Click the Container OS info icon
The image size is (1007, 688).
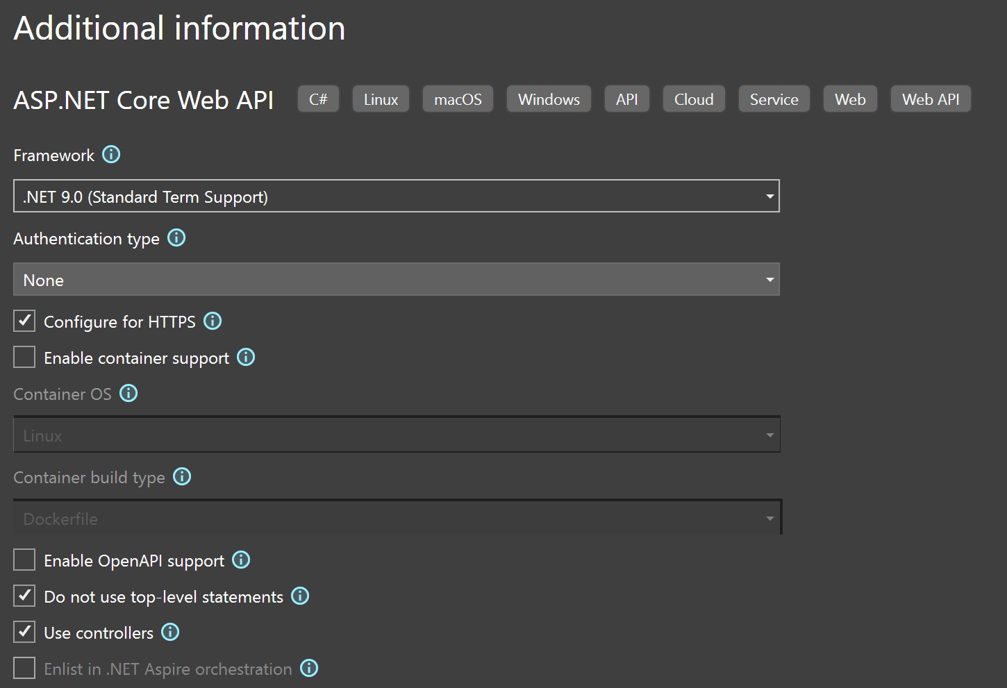coord(128,393)
